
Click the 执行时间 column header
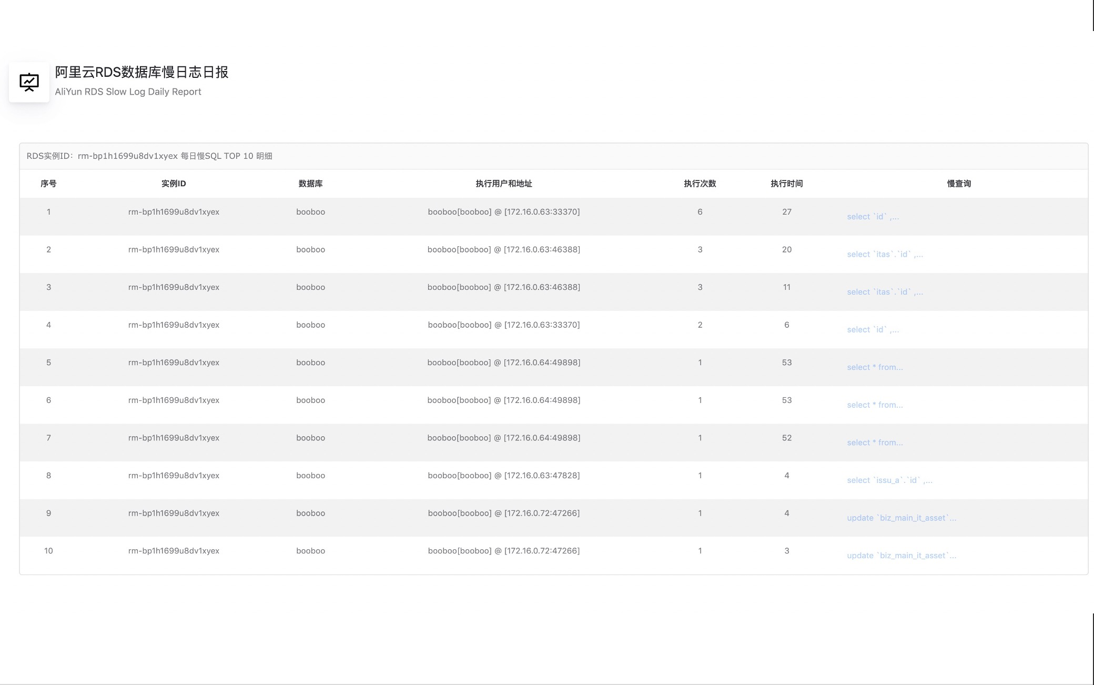[x=786, y=184]
